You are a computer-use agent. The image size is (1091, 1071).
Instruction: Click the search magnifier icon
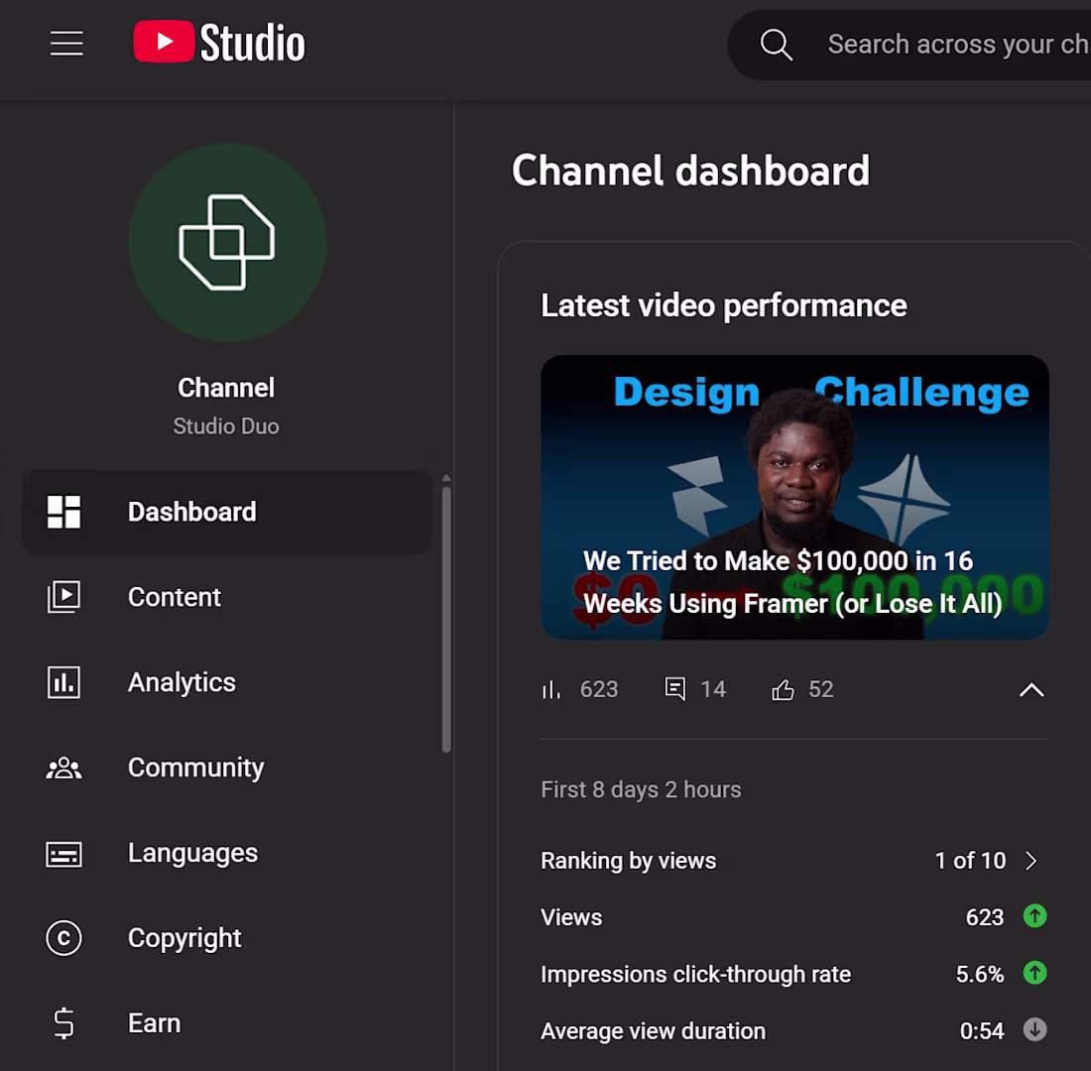776,45
